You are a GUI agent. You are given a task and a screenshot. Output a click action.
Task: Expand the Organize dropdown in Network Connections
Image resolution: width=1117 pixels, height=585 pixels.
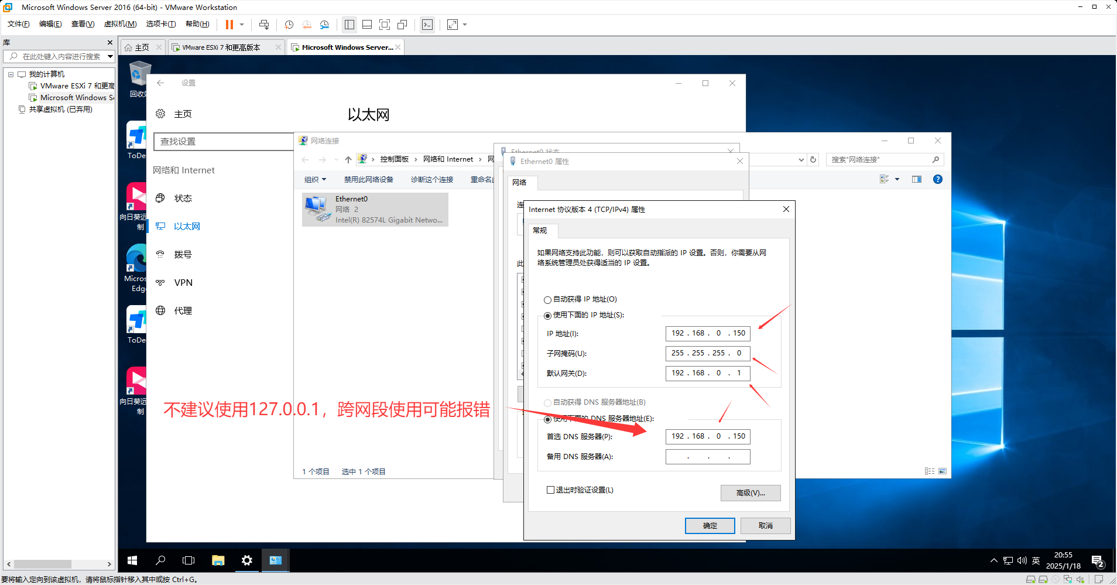[x=315, y=180]
